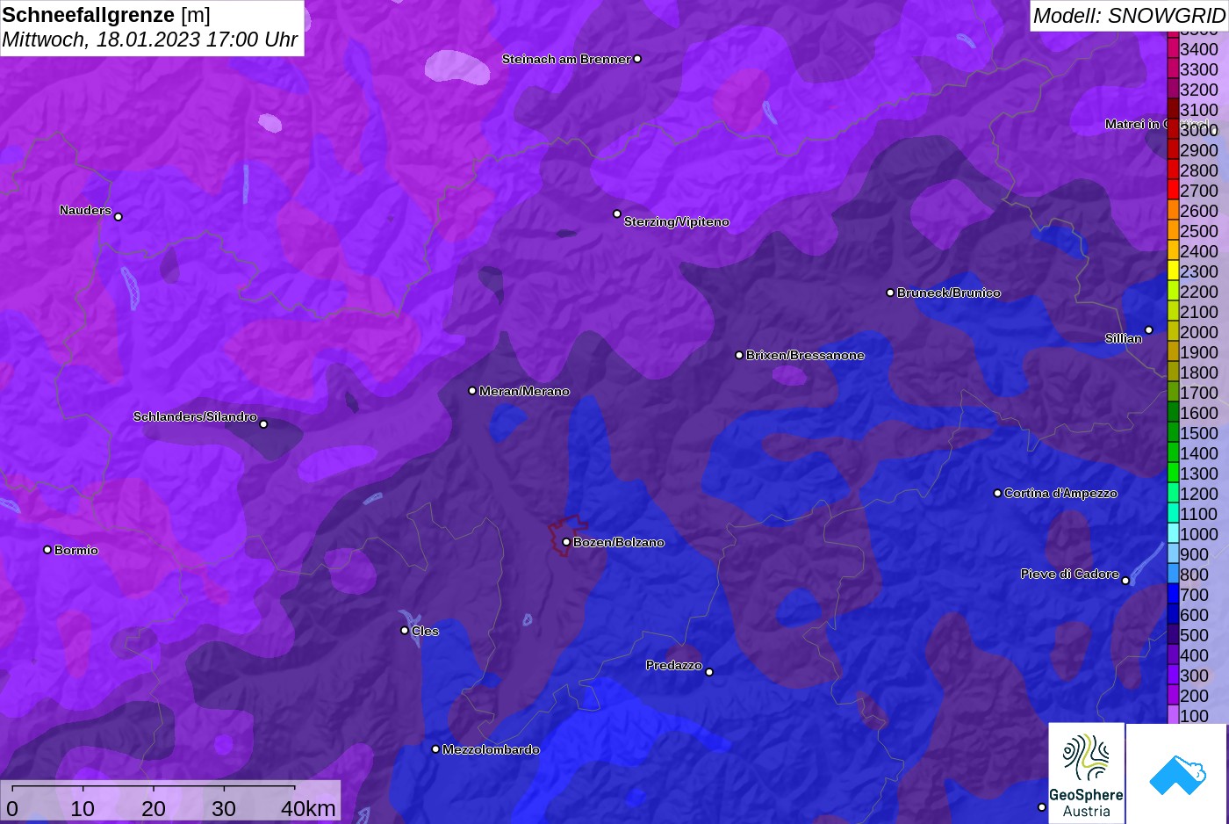This screenshot has height=824, width=1229.
Task: Click the 700 m blue legend swatch
Action: [1173, 594]
